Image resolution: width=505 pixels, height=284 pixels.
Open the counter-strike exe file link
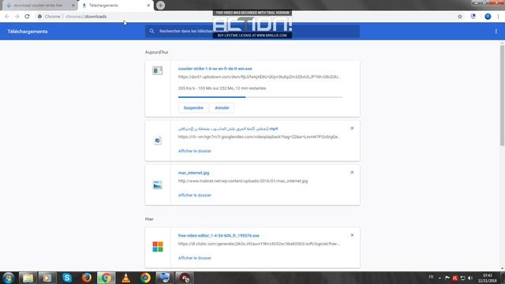[215, 69]
